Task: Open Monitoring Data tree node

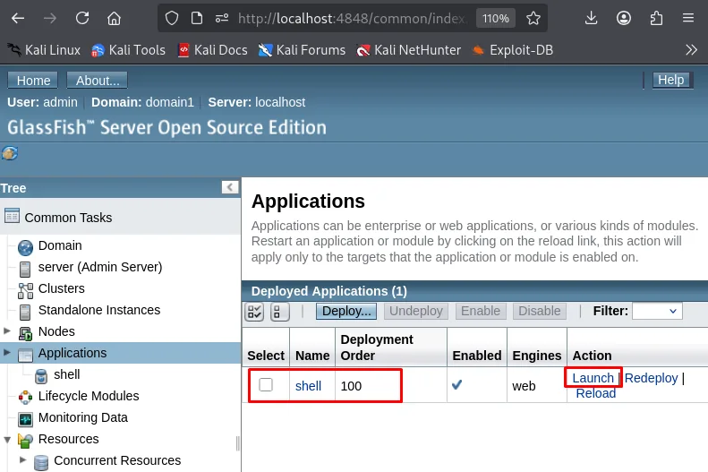Action: point(83,417)
